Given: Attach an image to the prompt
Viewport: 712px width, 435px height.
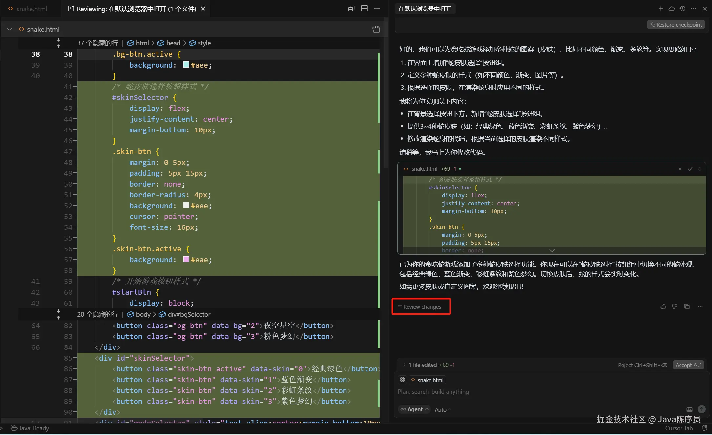Looking at the screenshot, I should pos(689,409).
